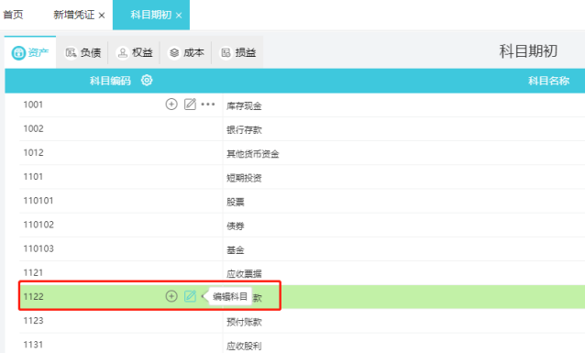Select the subject code 1012
This screenshot has width=585, height=353.
[34, 152]
